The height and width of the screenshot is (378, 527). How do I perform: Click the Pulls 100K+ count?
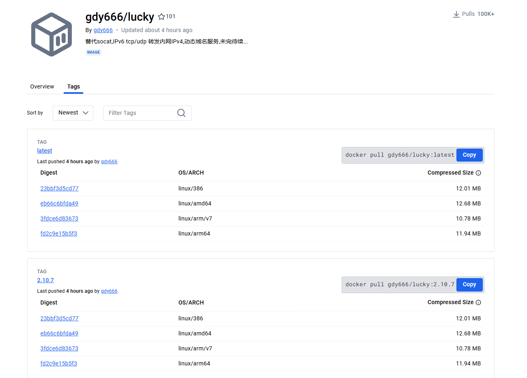tap(486, 14)
